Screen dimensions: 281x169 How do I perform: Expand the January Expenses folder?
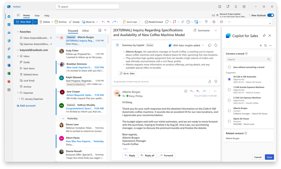click(19, 99)
